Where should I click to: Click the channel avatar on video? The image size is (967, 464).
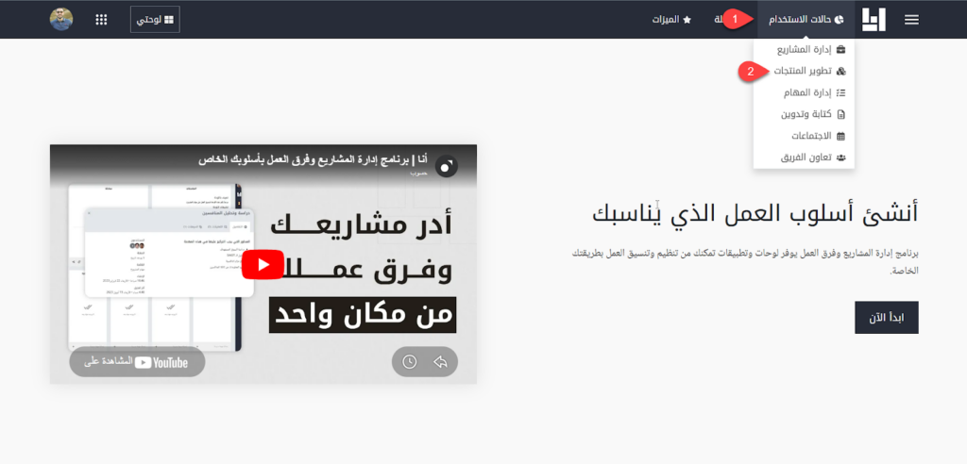[447, 165]
